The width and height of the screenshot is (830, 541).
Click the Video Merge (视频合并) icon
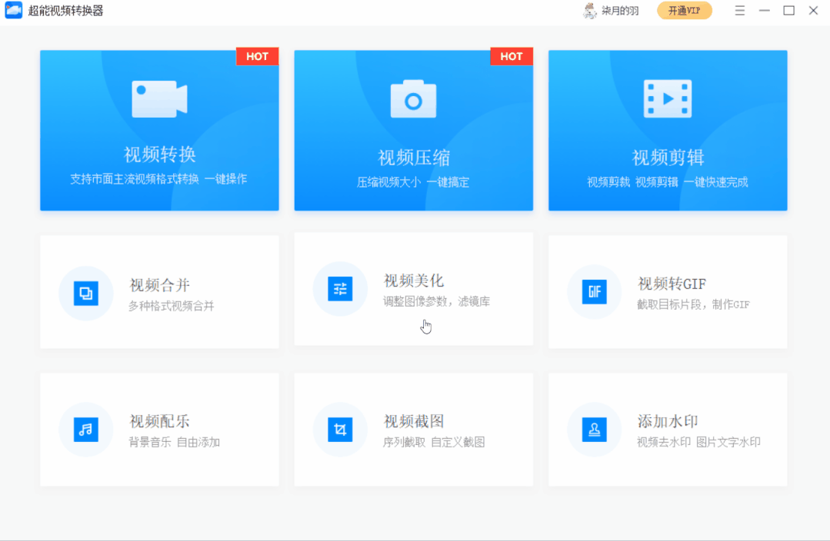[85, 293]
